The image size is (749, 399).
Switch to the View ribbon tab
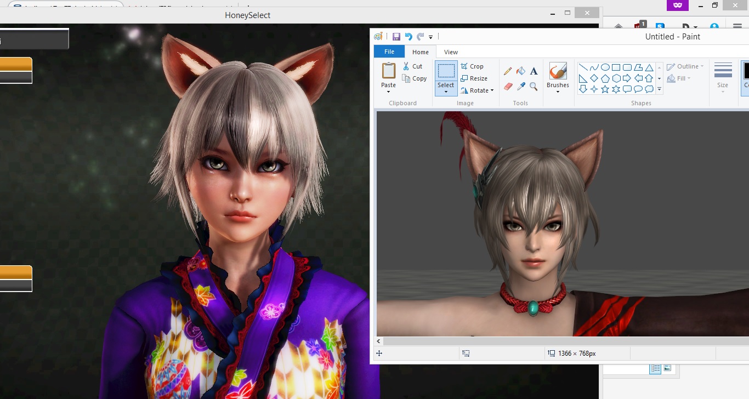click(x=451, y=52)
